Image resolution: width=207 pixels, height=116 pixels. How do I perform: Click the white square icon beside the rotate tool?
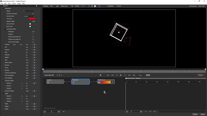coord(95,6)
